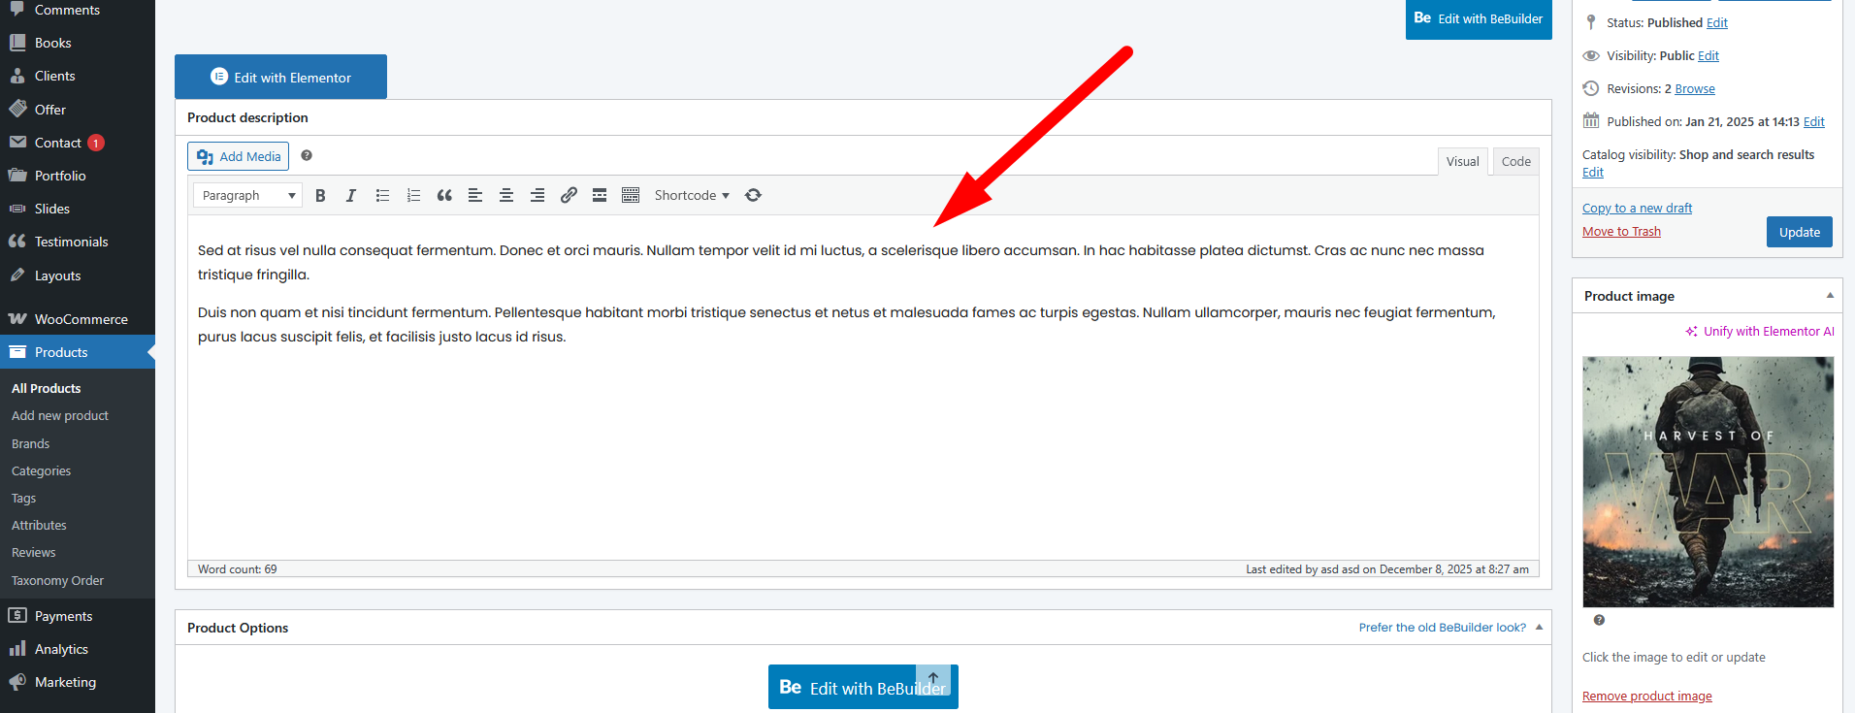This screenshot has height=713, width=1855.
Task: Click the Harvest of War product image
Action: [x=1708, y=481]
